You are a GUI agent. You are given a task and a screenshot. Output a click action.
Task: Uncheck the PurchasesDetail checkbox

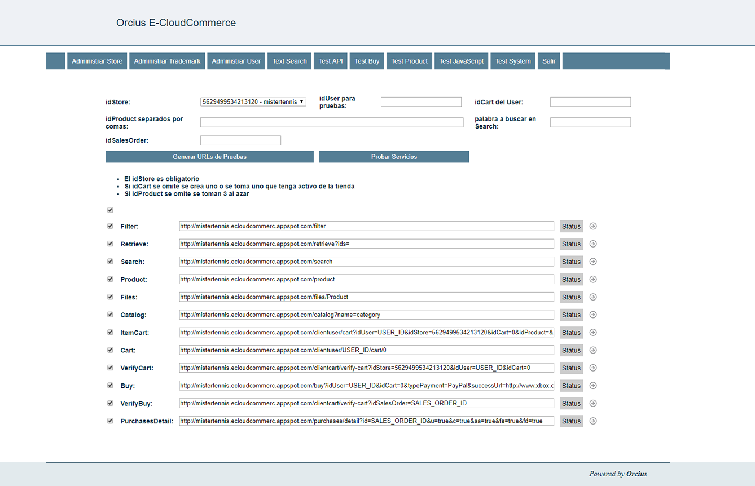pyautogui.click(x=110, y=421)
